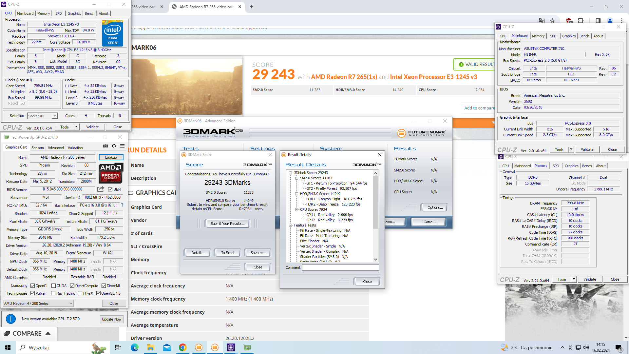Click the Result Details scrollbar thumb
Image resolution: width=629 pixels, height=354 pixels.
pos(375,202)
